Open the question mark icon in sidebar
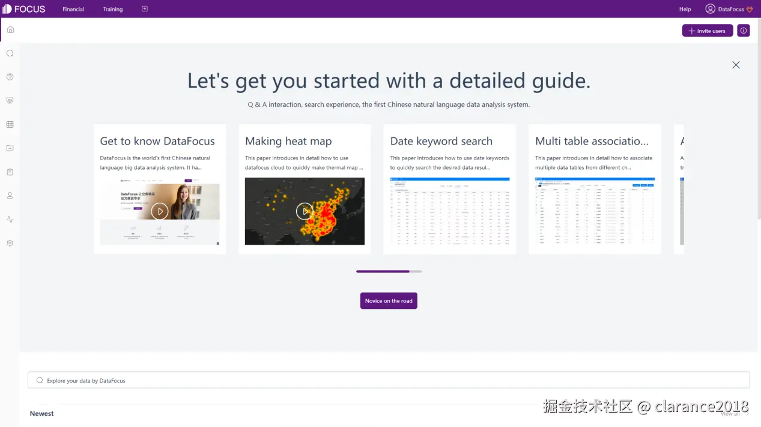The height and width of the screenshot is (427, 761). (x=10, y=77)
